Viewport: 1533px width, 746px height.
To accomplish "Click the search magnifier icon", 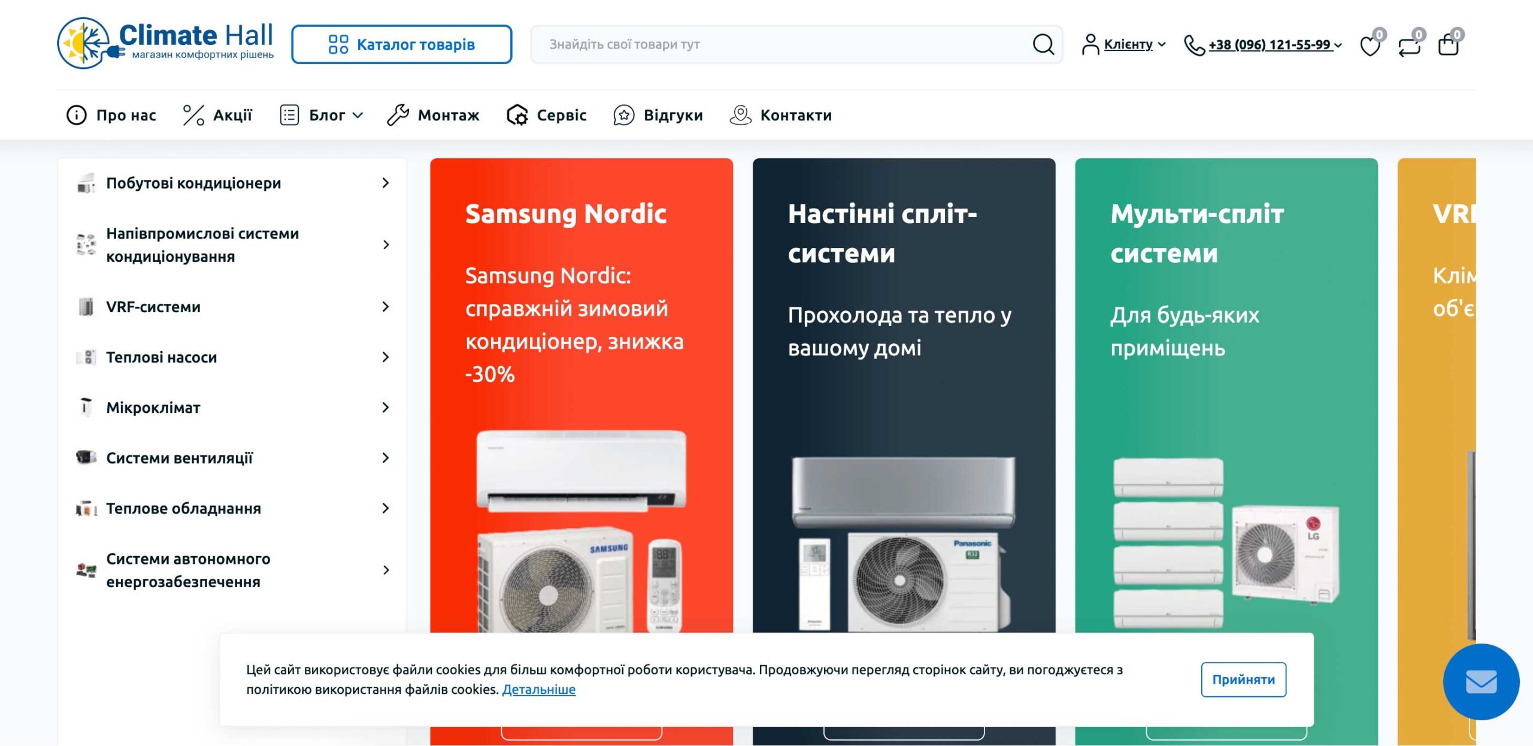I will click(x=1043, y=44).
